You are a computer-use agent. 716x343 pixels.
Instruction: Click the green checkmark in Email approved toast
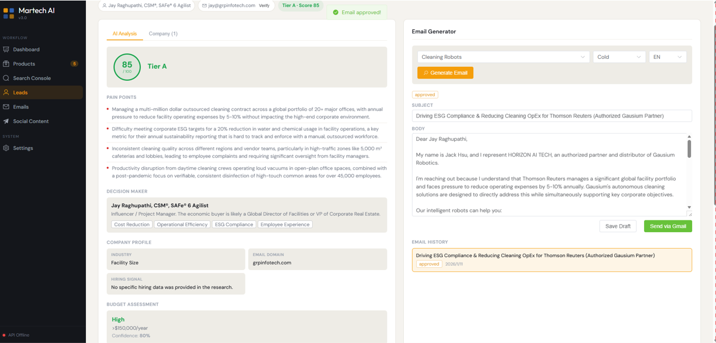336,12
